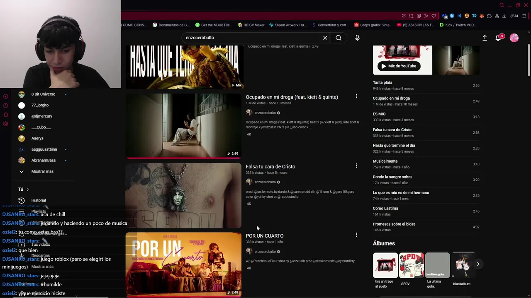531x298 pixels.
Task: Open the browser downloads icon
Action: coord(504,16)
